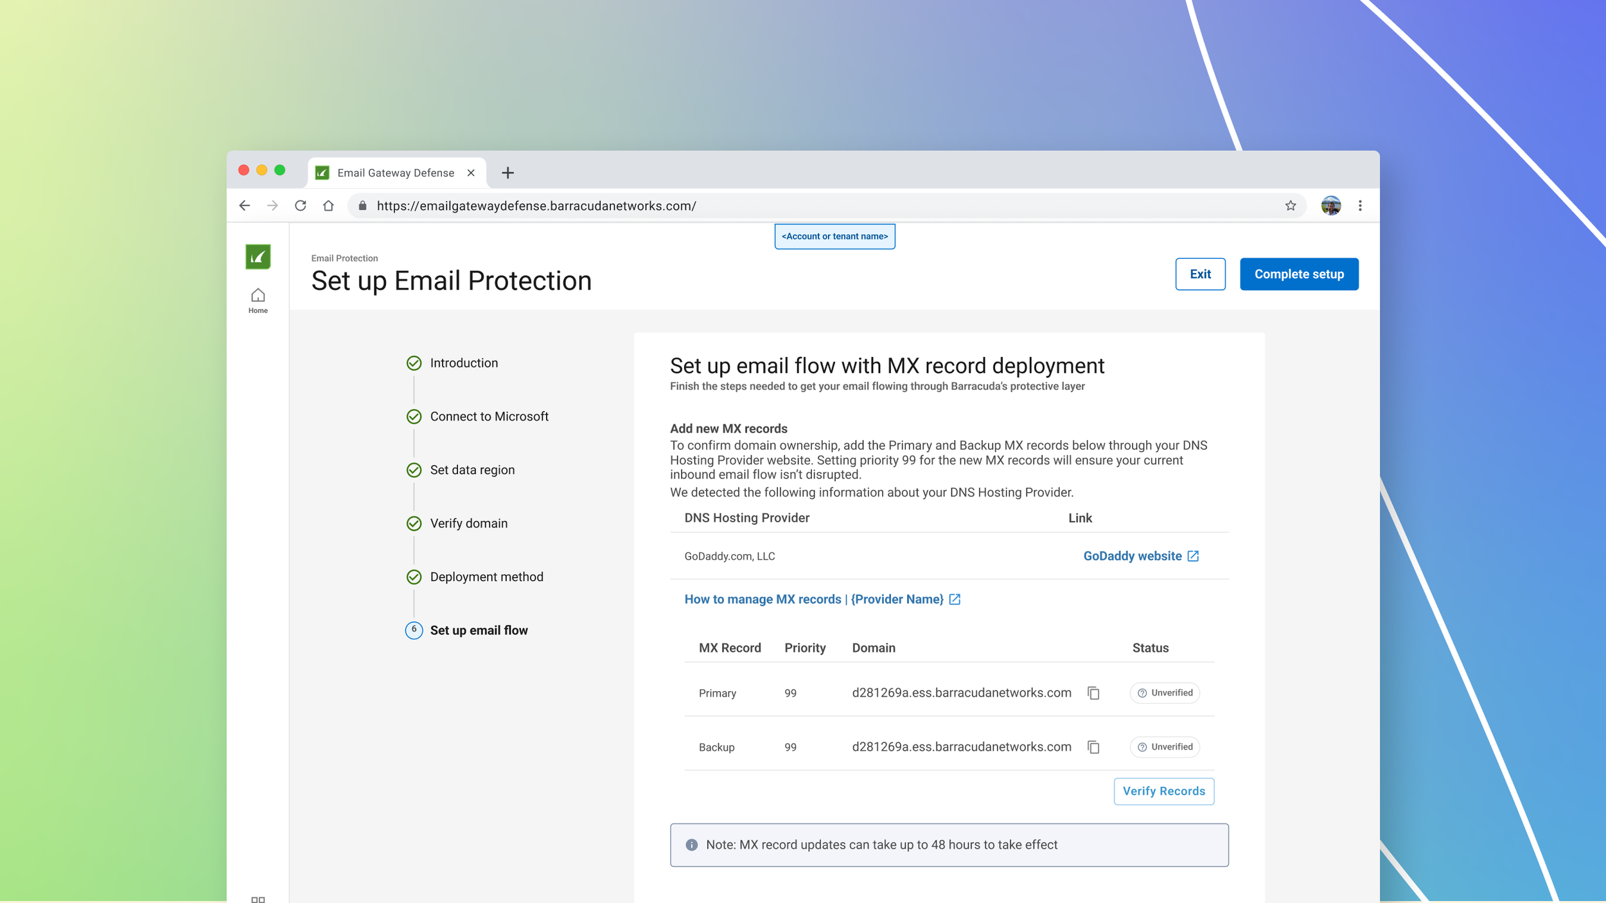Click the browser address bar URL
1606x903 pixels.
click(x=536, y=206)
